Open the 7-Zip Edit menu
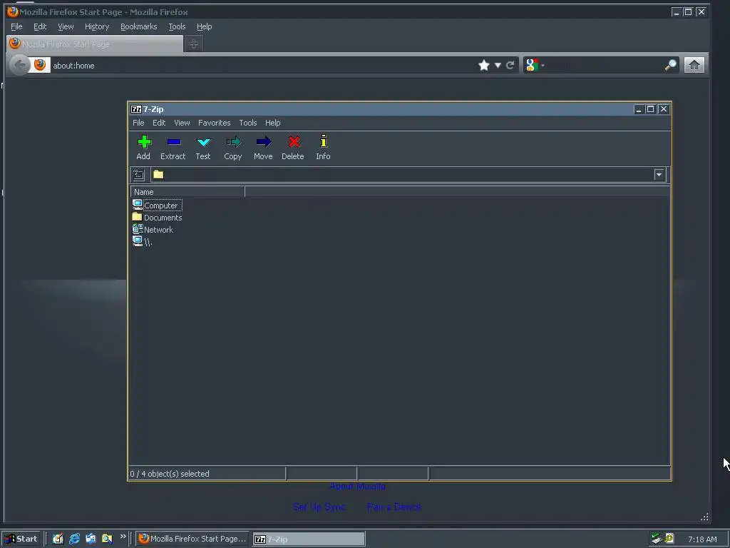Image resolution: width=730 pixels, height=548 pixels. [159, 123]
